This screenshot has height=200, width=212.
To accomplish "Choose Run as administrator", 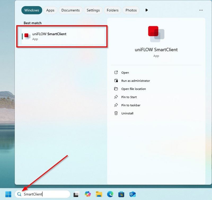I will [x=135, y=81].
